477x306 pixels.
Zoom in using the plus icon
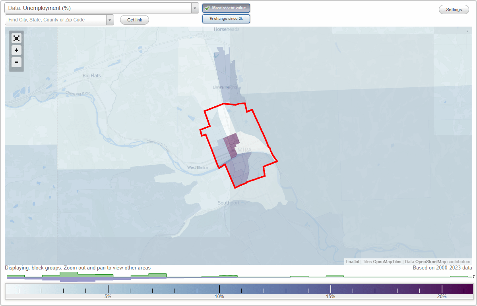click(x=16, y=50)
